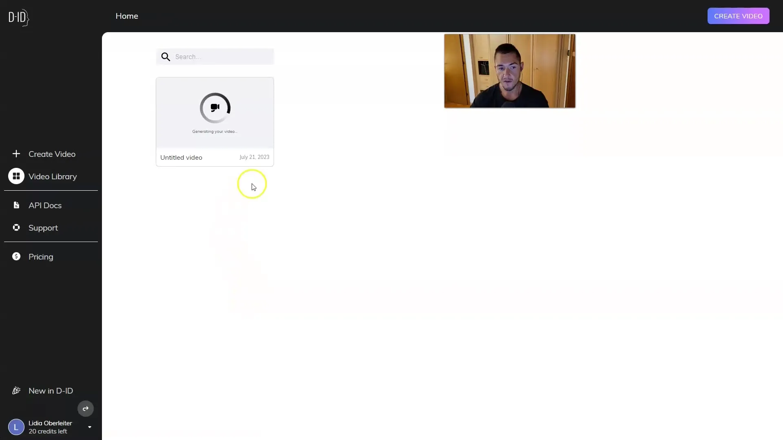Click the Search input field
This screenshot has width=783, height=440.
click(x=215, y=56)
